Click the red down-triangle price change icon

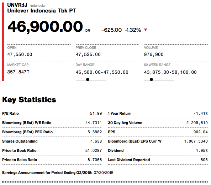coord(146,30)
